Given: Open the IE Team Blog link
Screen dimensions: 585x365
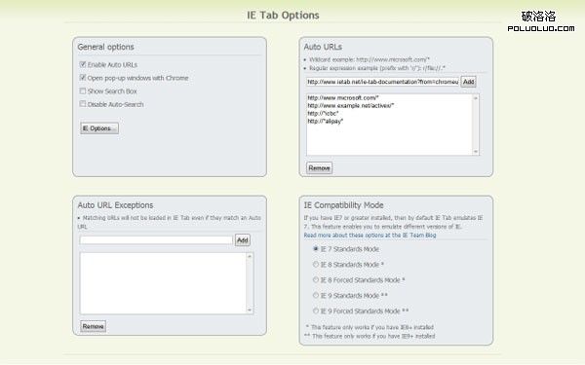Looking at the screenshot, I should tap(370, 235).
